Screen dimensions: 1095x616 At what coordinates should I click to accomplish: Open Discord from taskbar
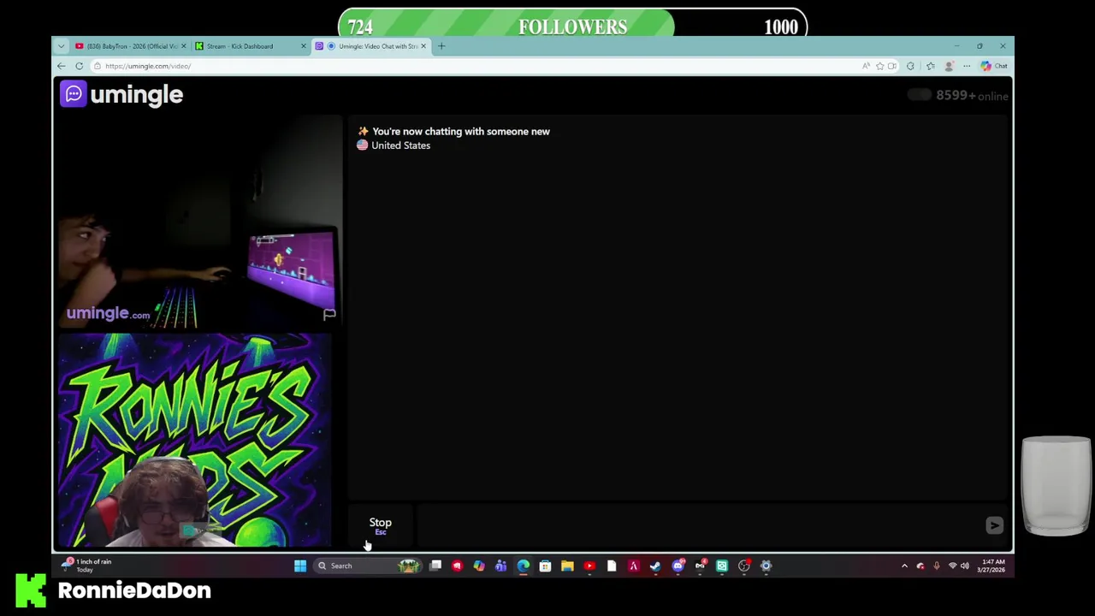pyautogui.click(x=678, y=566)
